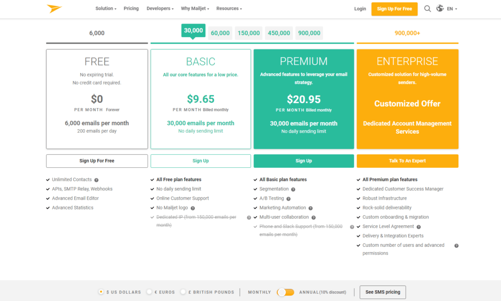
Task: Click Sign Up For Free under Free plan
Action: coord(97,161)
